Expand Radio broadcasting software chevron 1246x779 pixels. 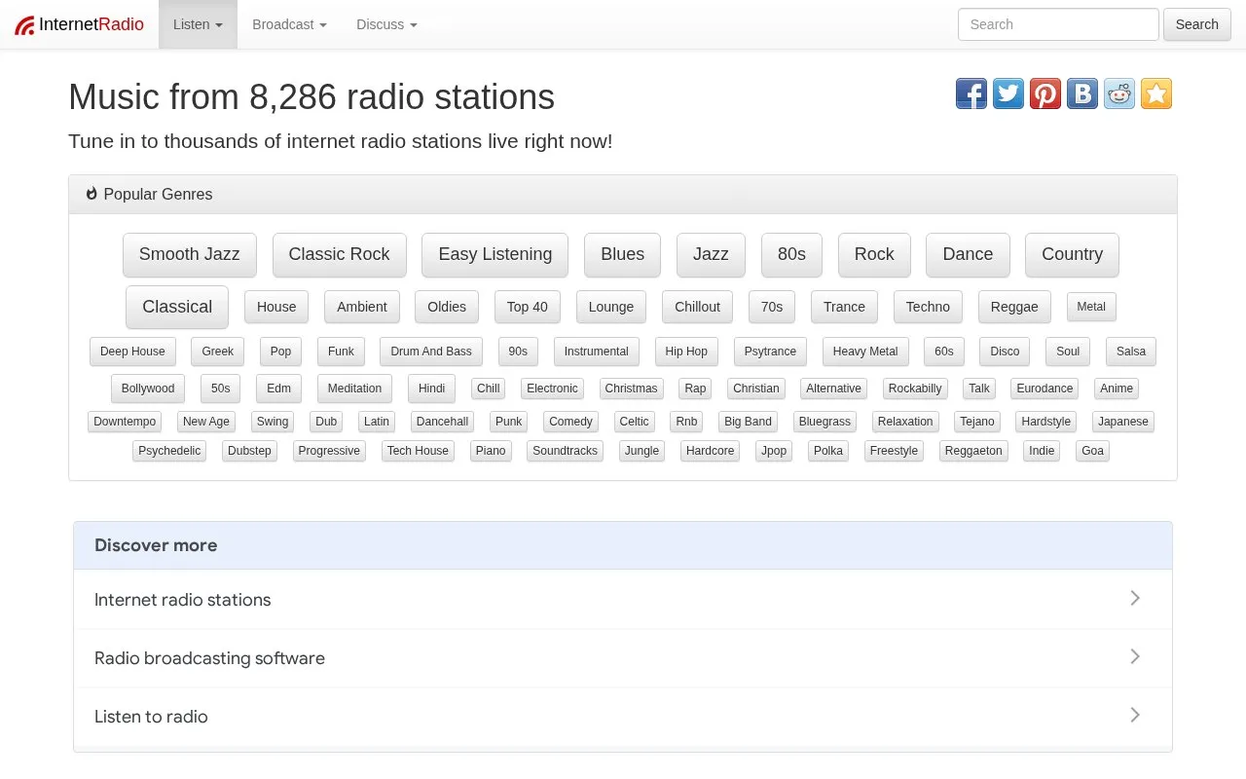pyautogui.click(x=1135, y=656)
